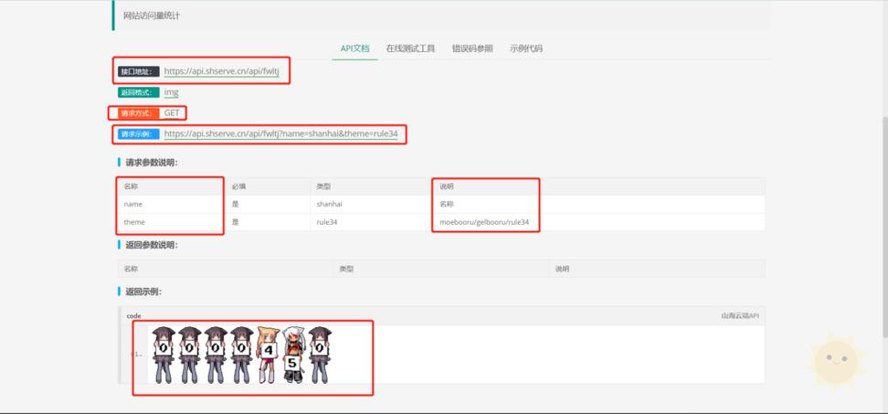Viewport: 888px width, 414px height.
Task: Click the code label in example box
Action: tap(133, 316)
